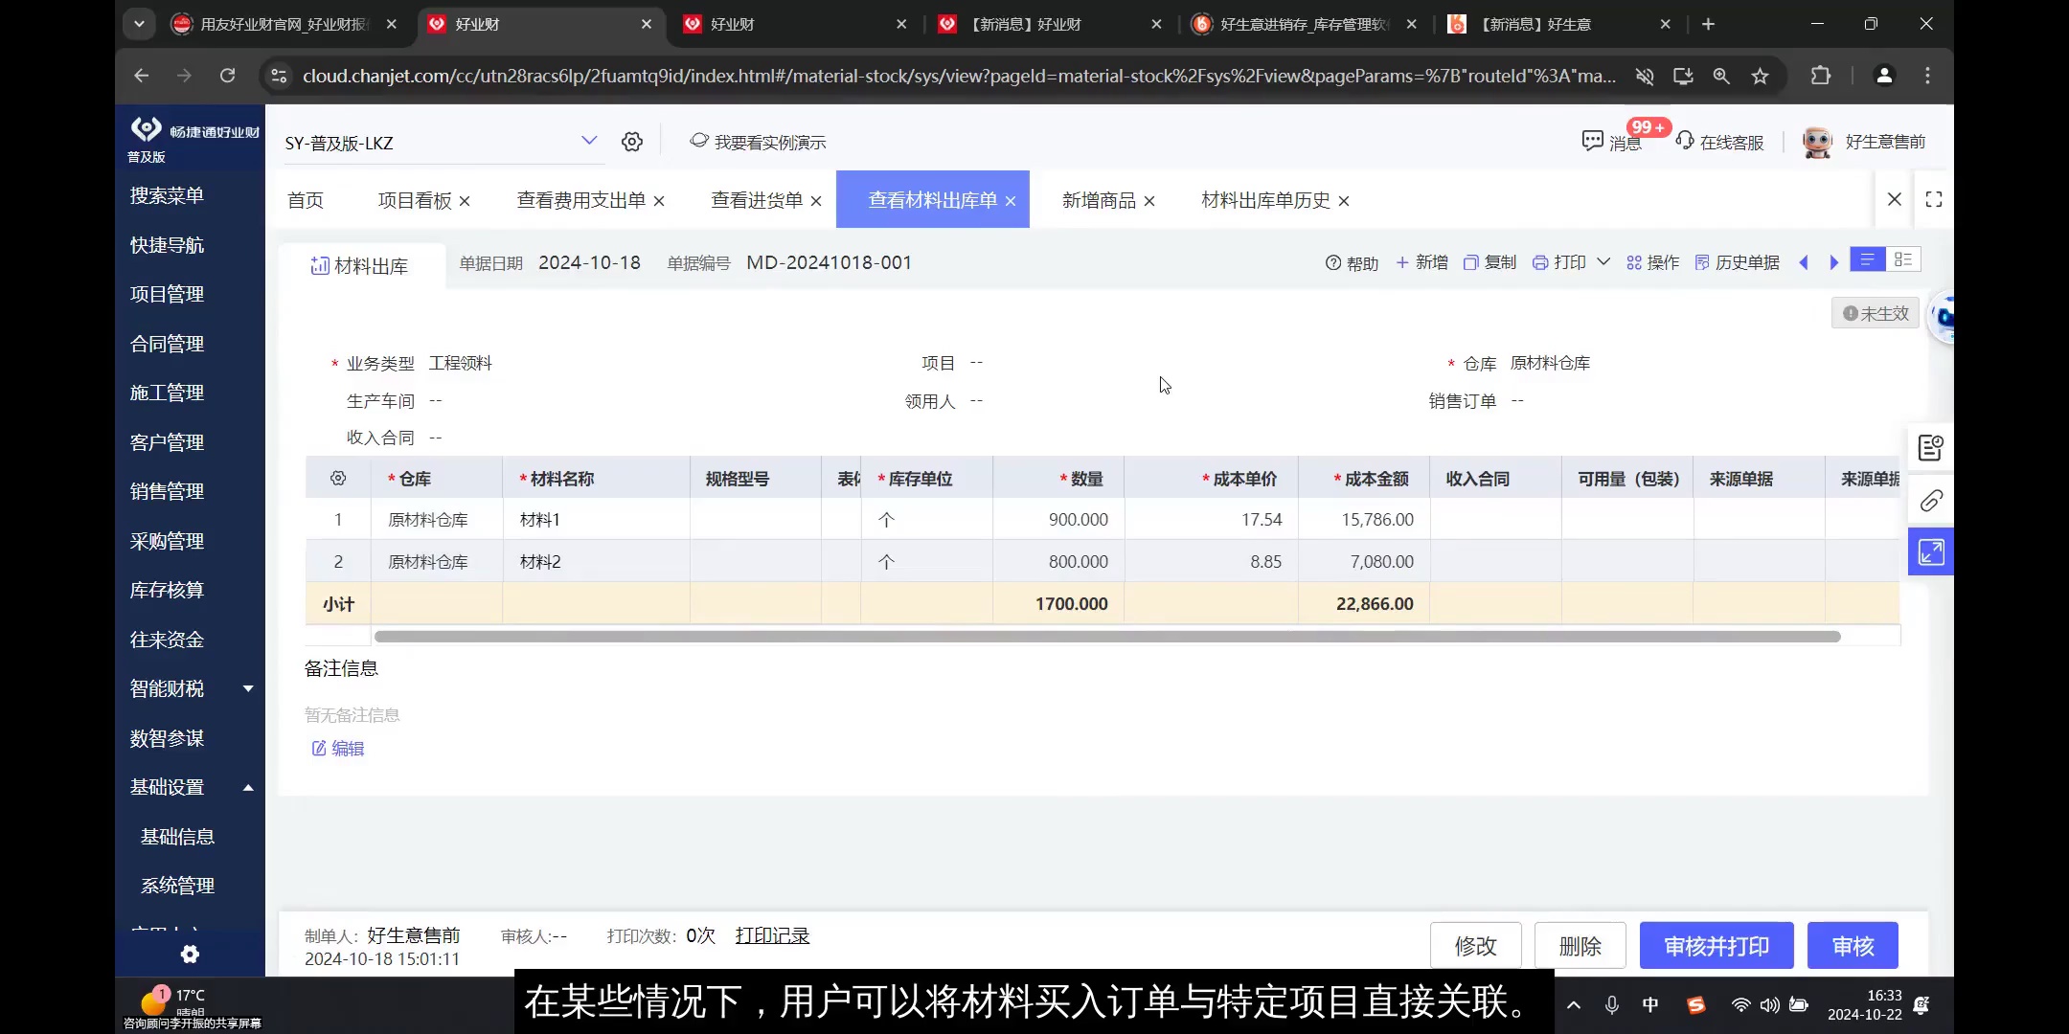Toggle fullscreen for the content area
2069x1034 pixels.
[1934, 199]
